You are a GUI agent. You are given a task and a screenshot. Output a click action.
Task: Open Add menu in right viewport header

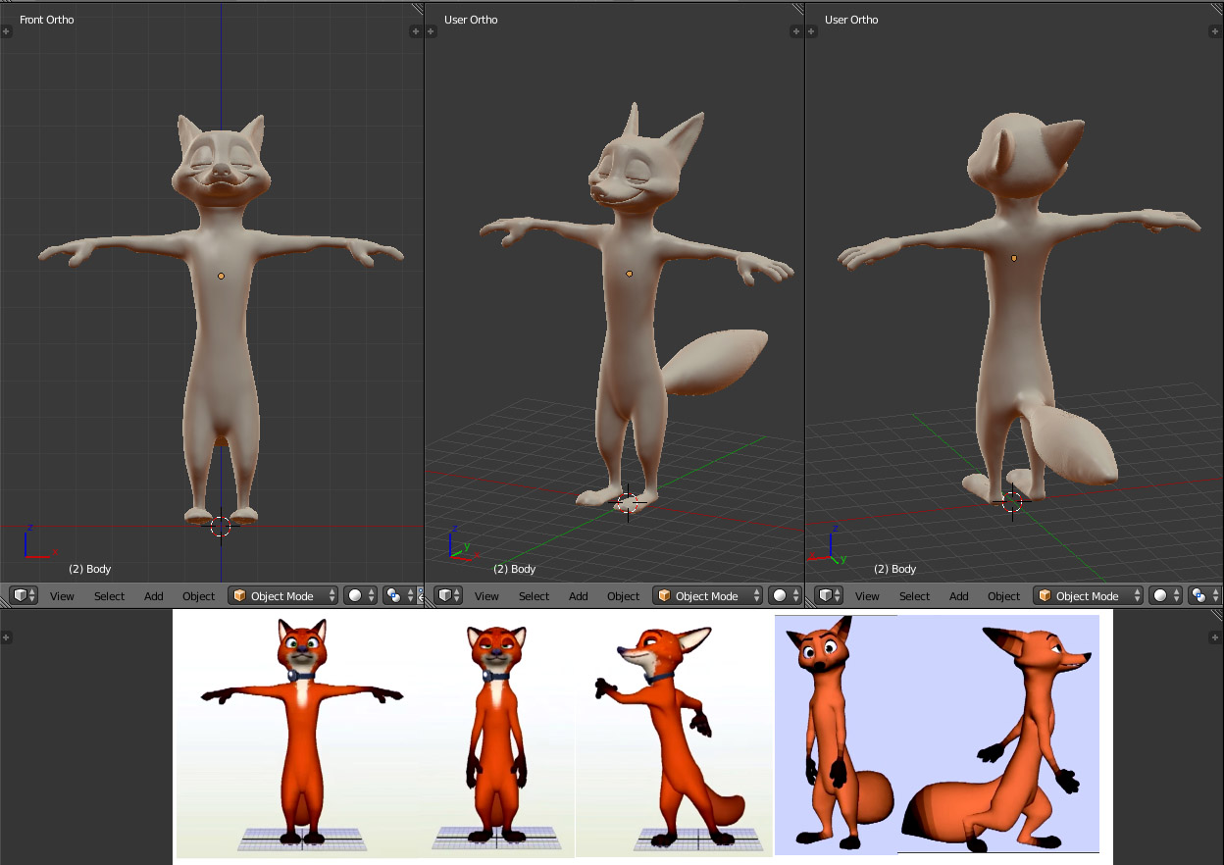959,596
